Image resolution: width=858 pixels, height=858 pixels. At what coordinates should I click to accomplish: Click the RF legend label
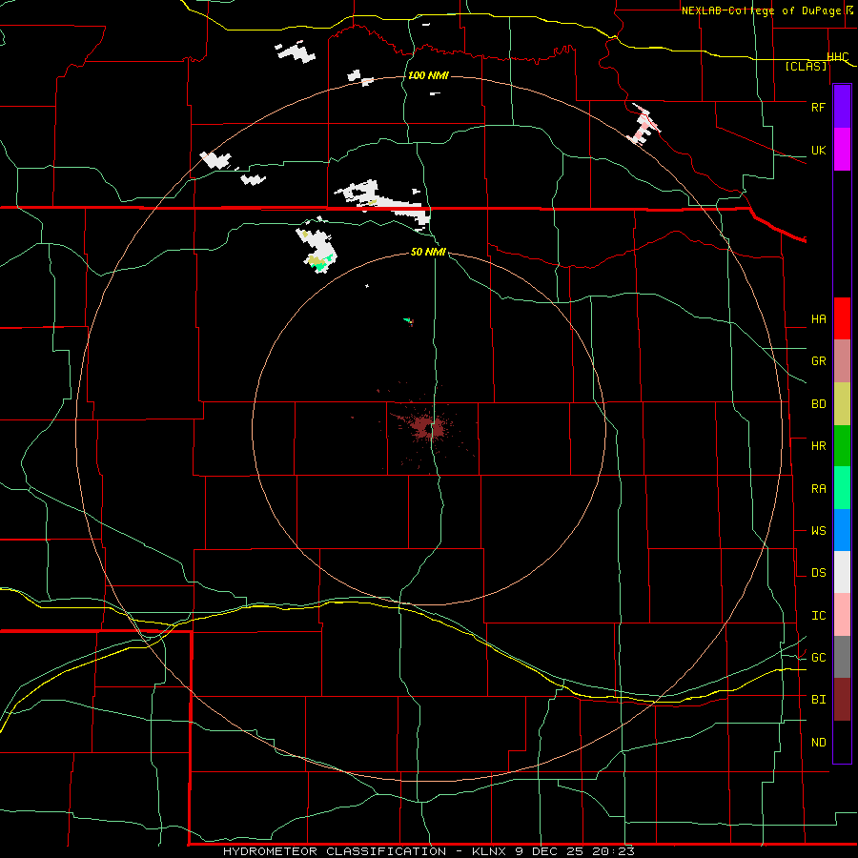coord(818,107)
